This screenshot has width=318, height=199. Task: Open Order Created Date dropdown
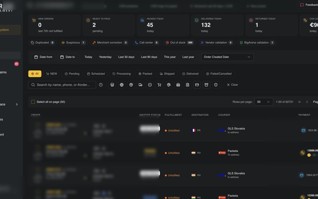[227, 57]
